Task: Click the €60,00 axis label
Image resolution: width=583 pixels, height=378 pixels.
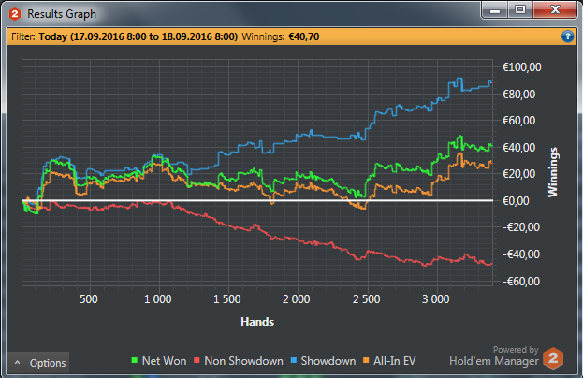Action: click(x=518, y=121)
